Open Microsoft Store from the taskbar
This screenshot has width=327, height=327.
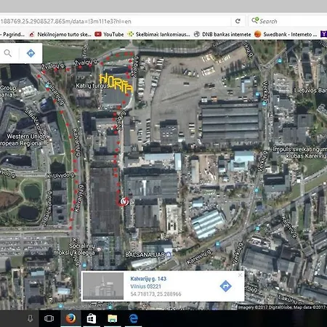[92, 318]
